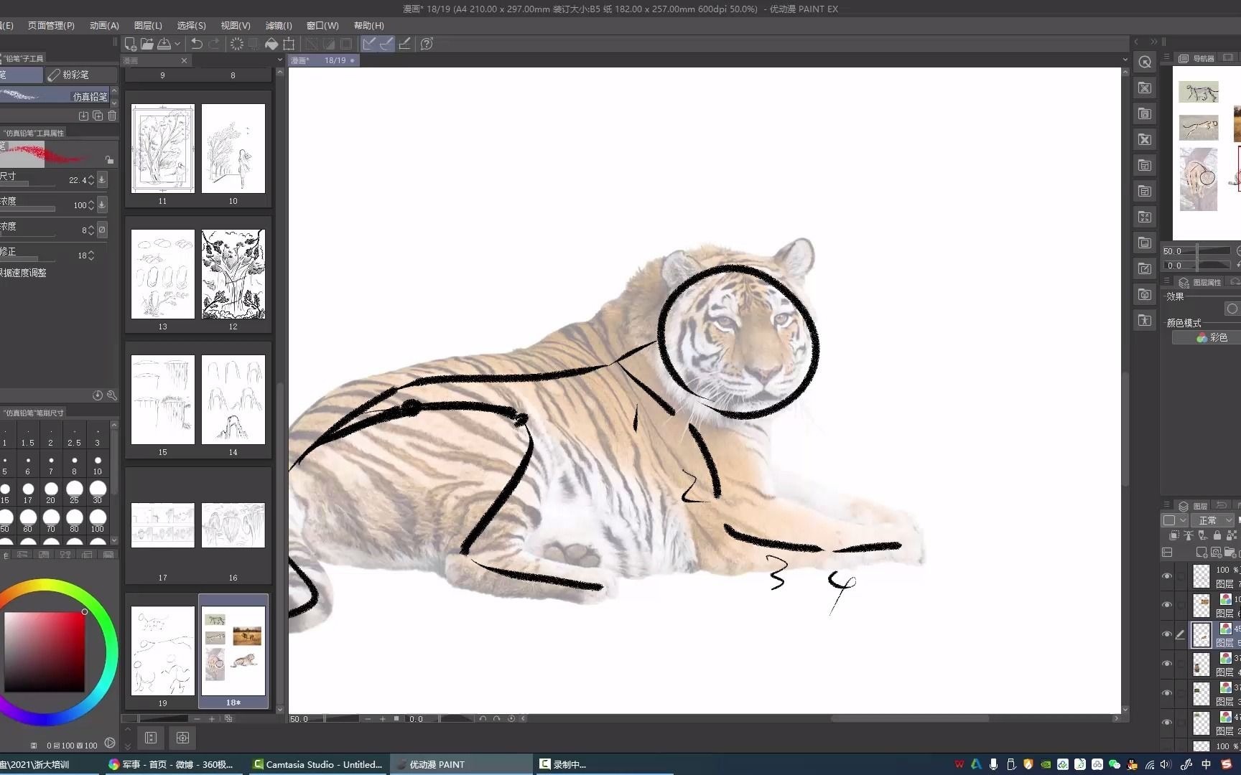The height and width of the screenshot is (775, 1241).
Task: Click the page manager view toggle button below thumbnails
Action: click(151, 738)
